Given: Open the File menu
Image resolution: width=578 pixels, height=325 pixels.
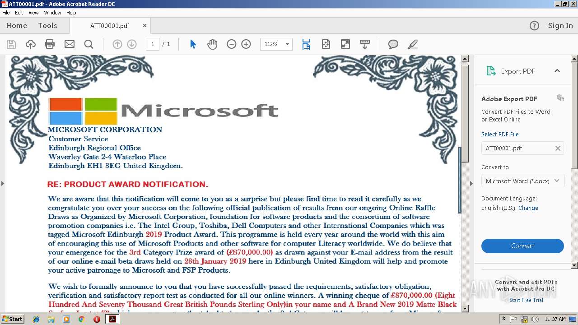Looking at the screenshot, I should pyautogui.click(x=6, y=13).
